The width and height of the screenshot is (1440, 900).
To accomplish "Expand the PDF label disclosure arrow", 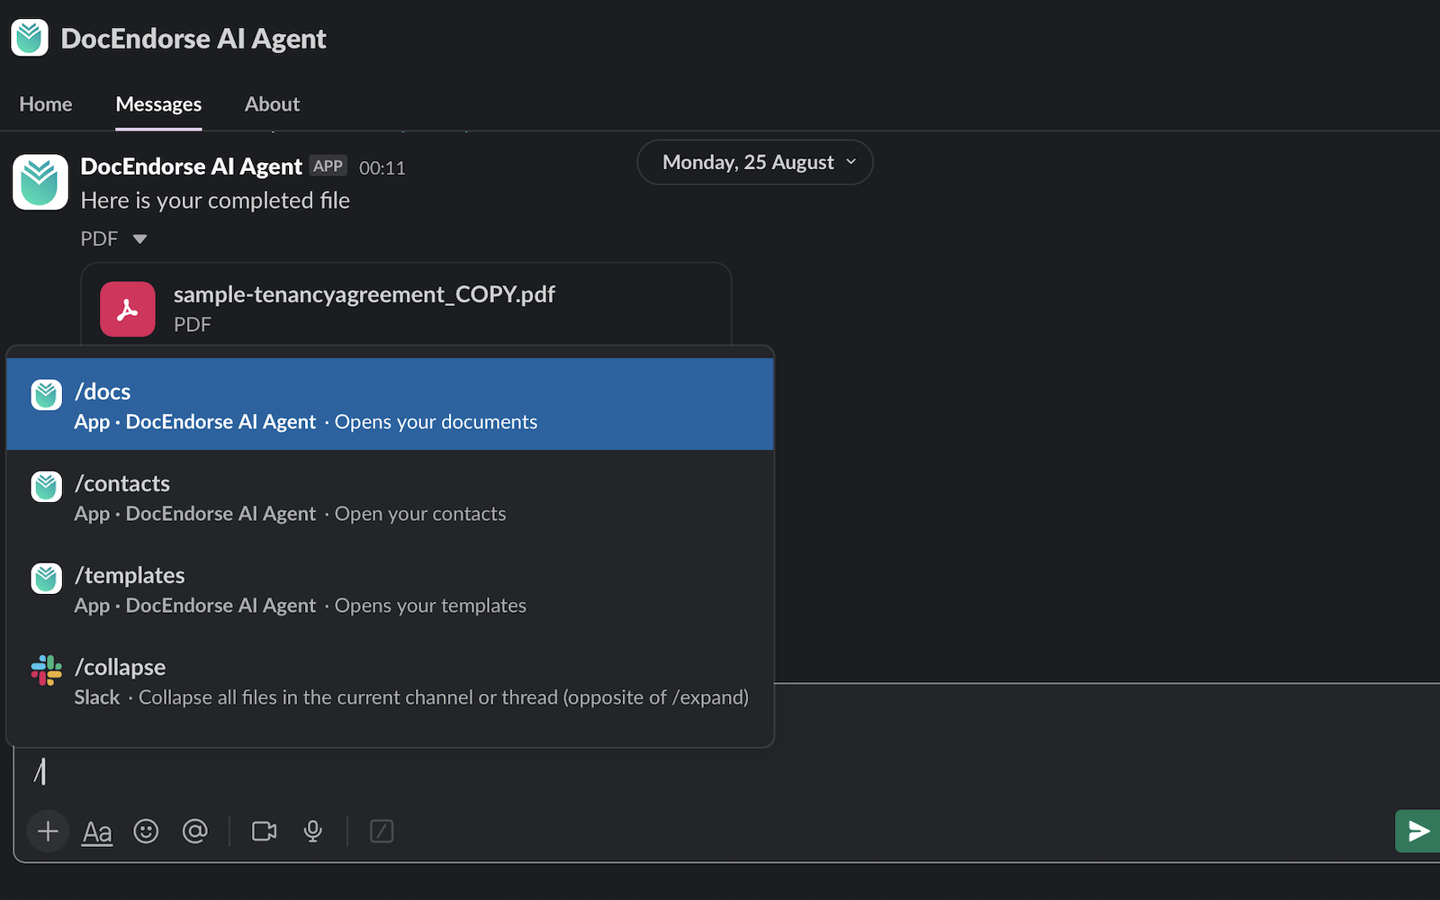I will click(139, 238).
